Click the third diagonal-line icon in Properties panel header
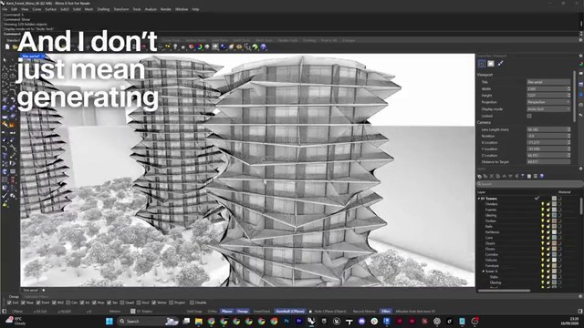584x328 pixels. [501, 64]
